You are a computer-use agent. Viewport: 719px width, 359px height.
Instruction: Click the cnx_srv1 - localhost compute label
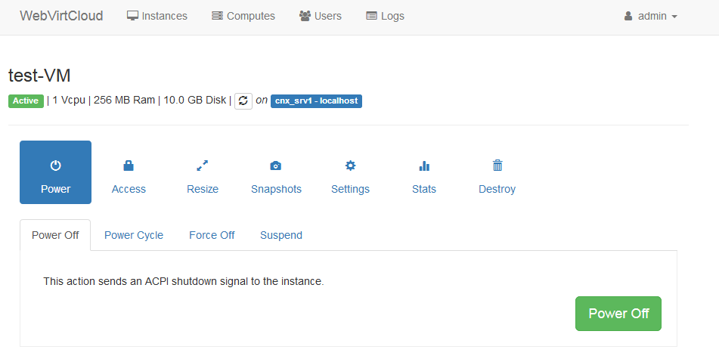(316, 101)
